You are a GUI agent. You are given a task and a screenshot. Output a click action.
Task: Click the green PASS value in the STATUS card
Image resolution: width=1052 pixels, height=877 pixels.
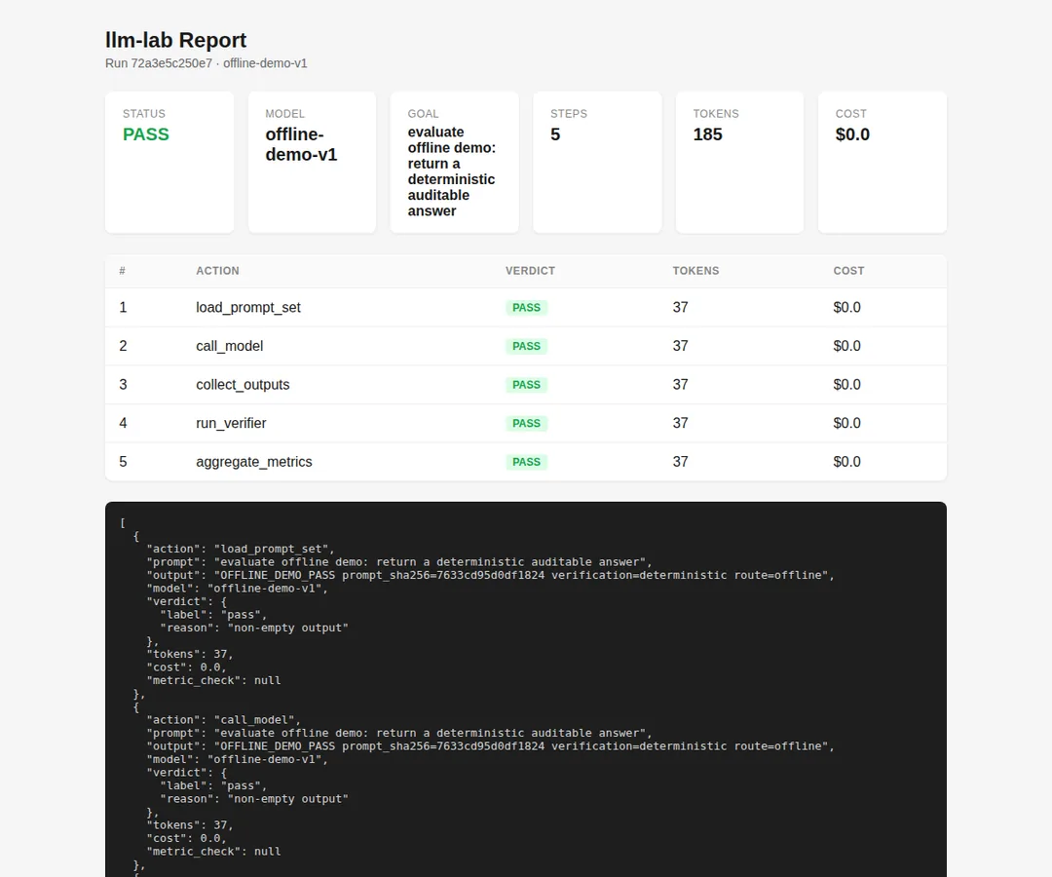[x=145, y=134]
